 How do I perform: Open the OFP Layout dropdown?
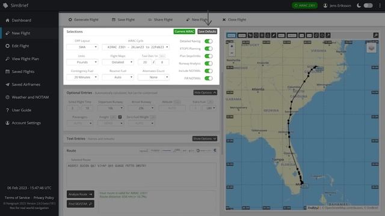82,47
